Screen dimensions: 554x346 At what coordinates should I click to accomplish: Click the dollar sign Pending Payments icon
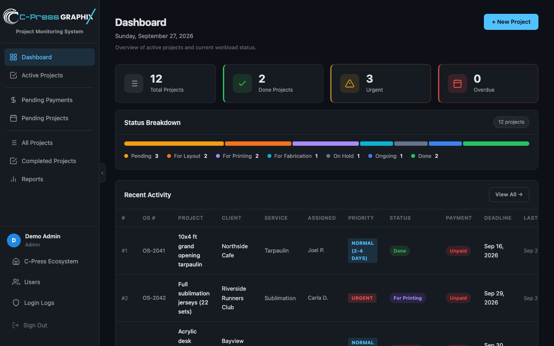point(13,100)
